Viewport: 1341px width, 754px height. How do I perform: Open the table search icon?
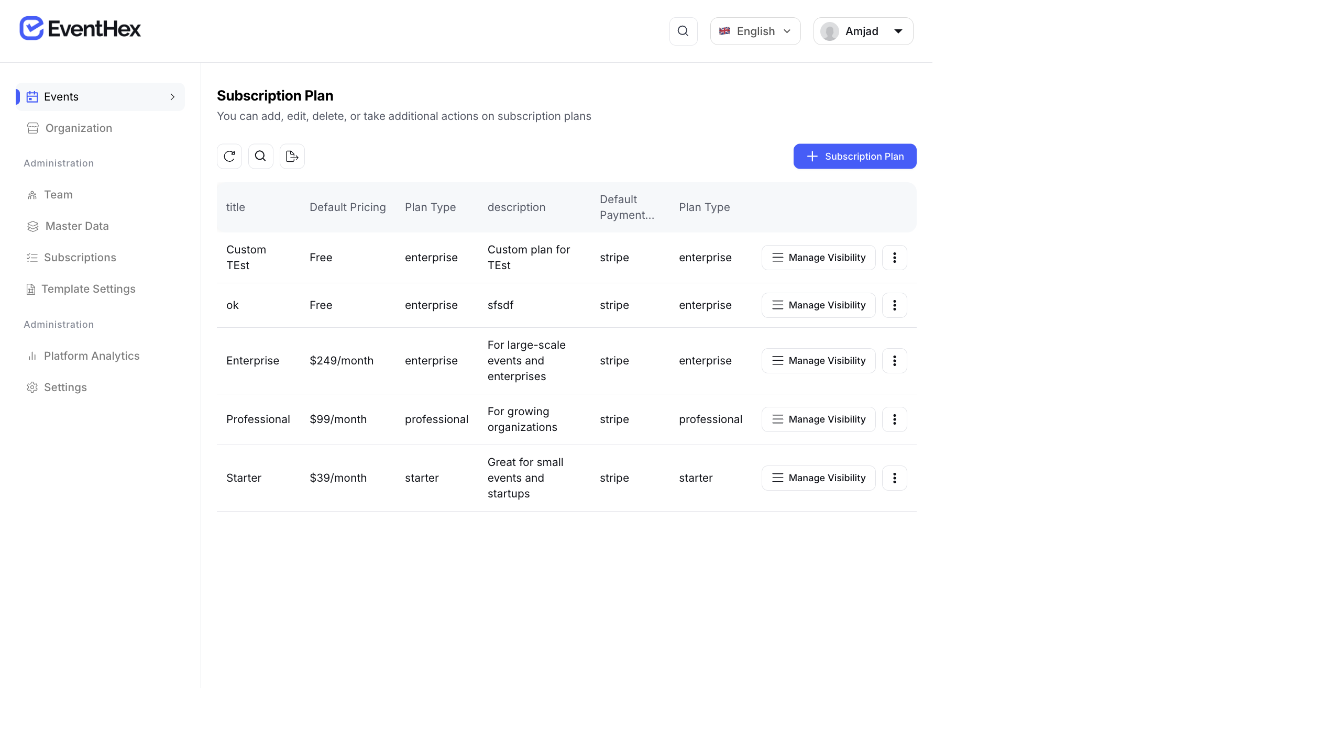[x=260, y=156]
